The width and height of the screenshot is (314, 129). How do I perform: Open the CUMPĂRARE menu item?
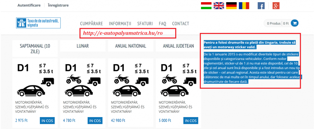pos(91,24)
